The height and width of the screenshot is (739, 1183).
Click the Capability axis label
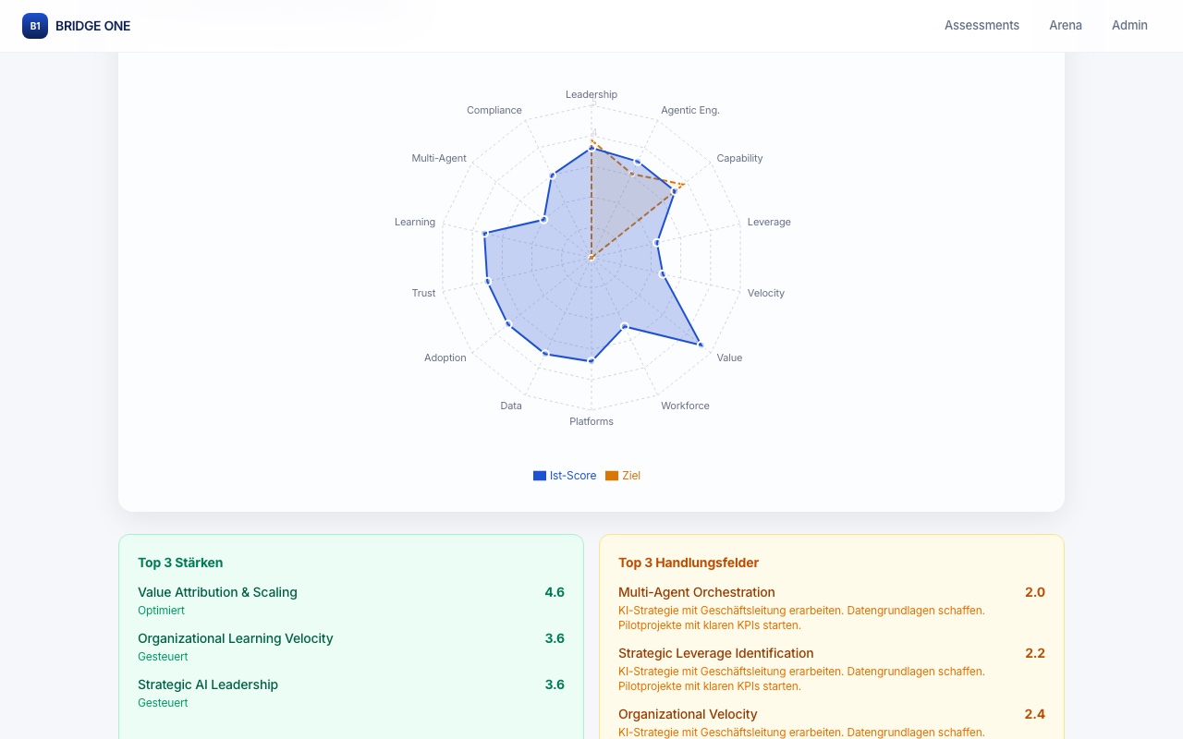coord(739,158)
